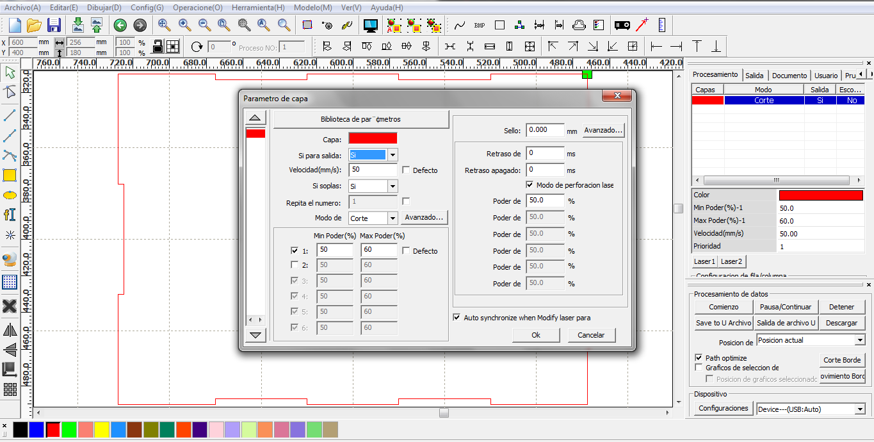Toggle Defecto checkbox next to Velocidad
Image resolution: width=874 pixels, height=442 pixels.
406,170
